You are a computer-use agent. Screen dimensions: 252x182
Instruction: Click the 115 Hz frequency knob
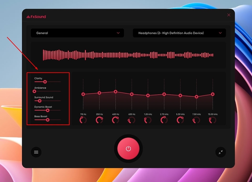click(x=83, y=120)
